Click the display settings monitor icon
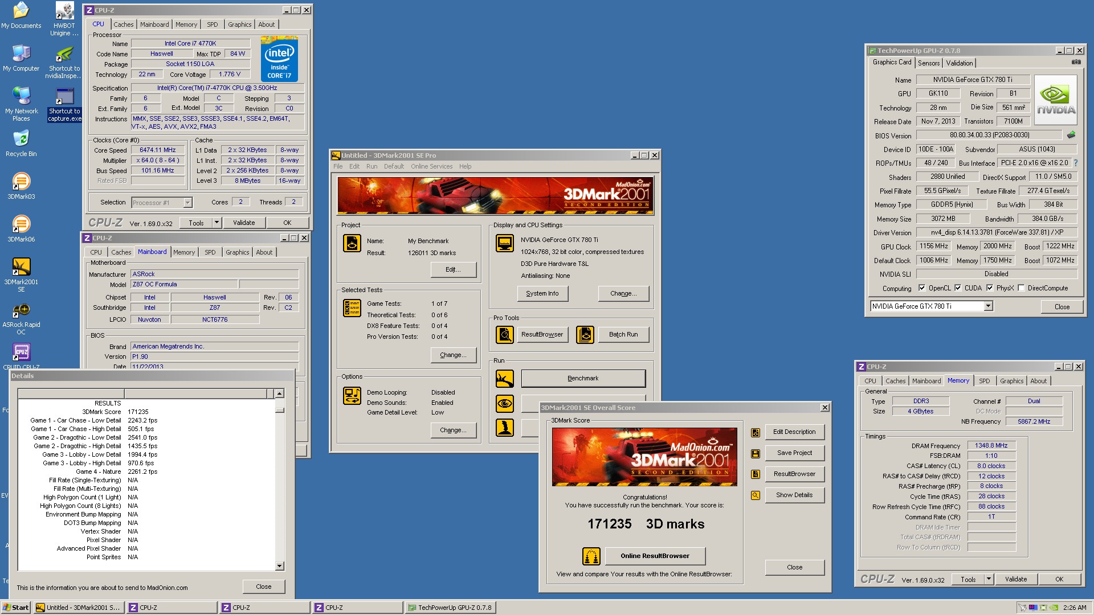The height and width of the screenshot is (615, 1094). point(504,243)
